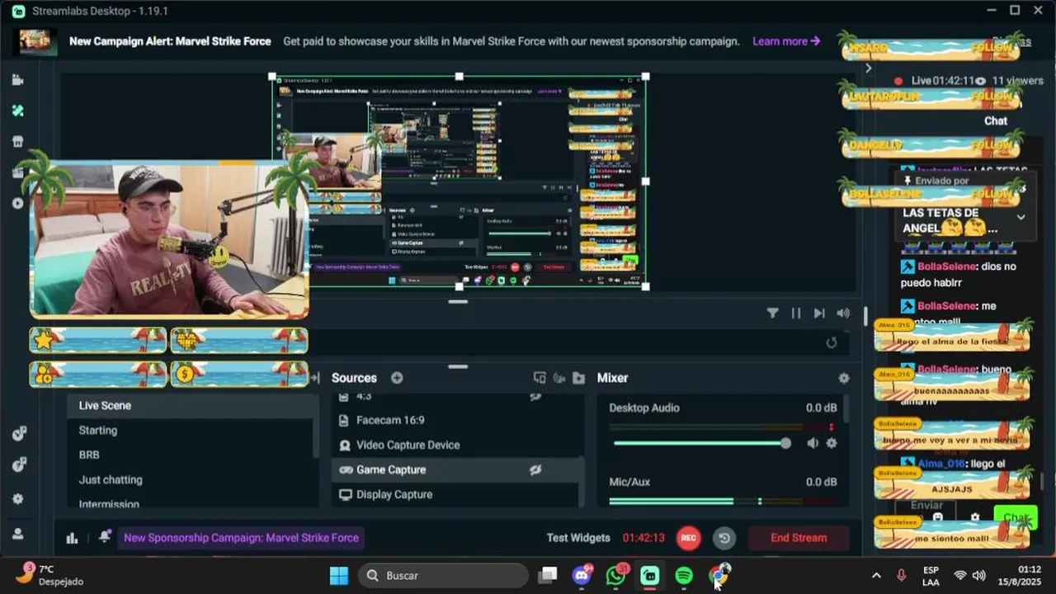Open the weather widget showing 7°C
Image resolution: width=1056 pixels, height=594 pixels.
(x=51, y=575)
